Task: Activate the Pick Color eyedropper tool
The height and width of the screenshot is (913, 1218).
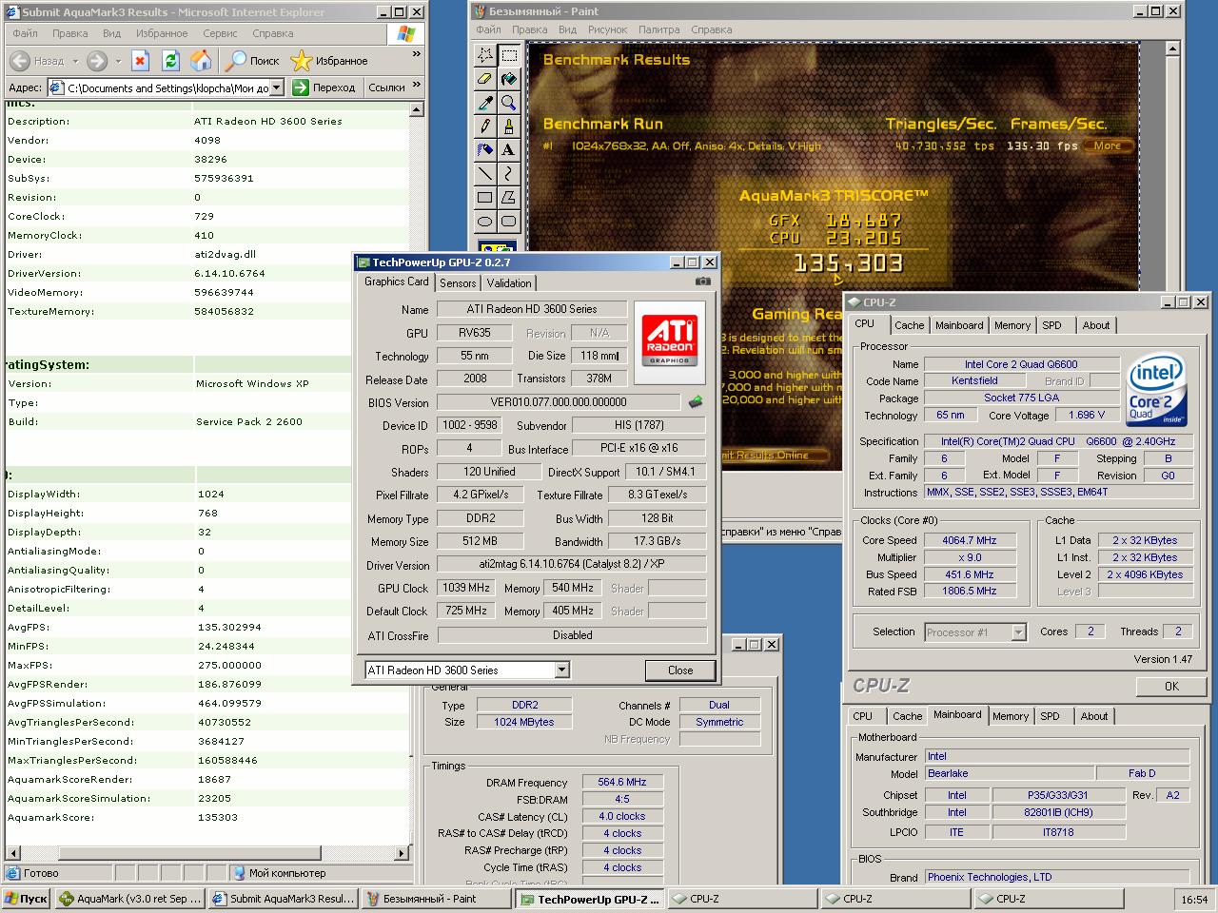Action: 485,102
